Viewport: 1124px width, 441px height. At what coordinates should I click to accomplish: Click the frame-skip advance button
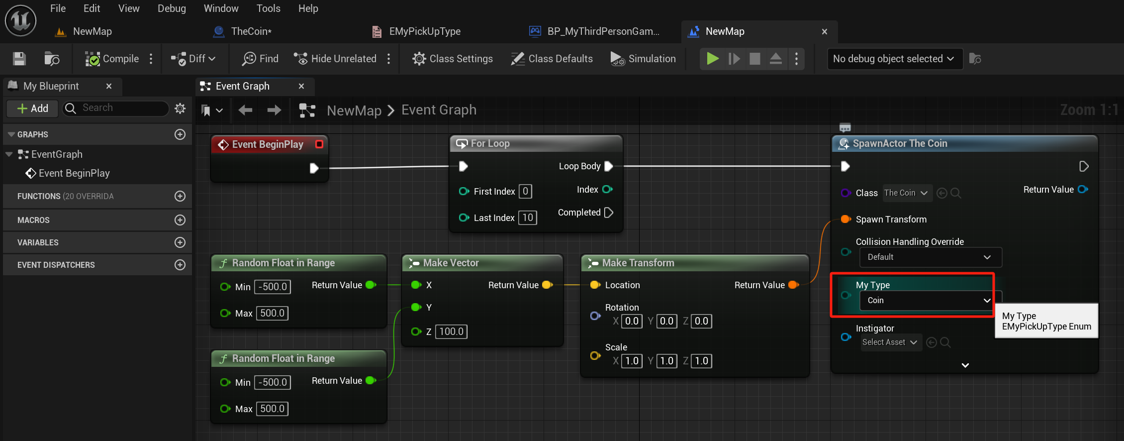734,59
